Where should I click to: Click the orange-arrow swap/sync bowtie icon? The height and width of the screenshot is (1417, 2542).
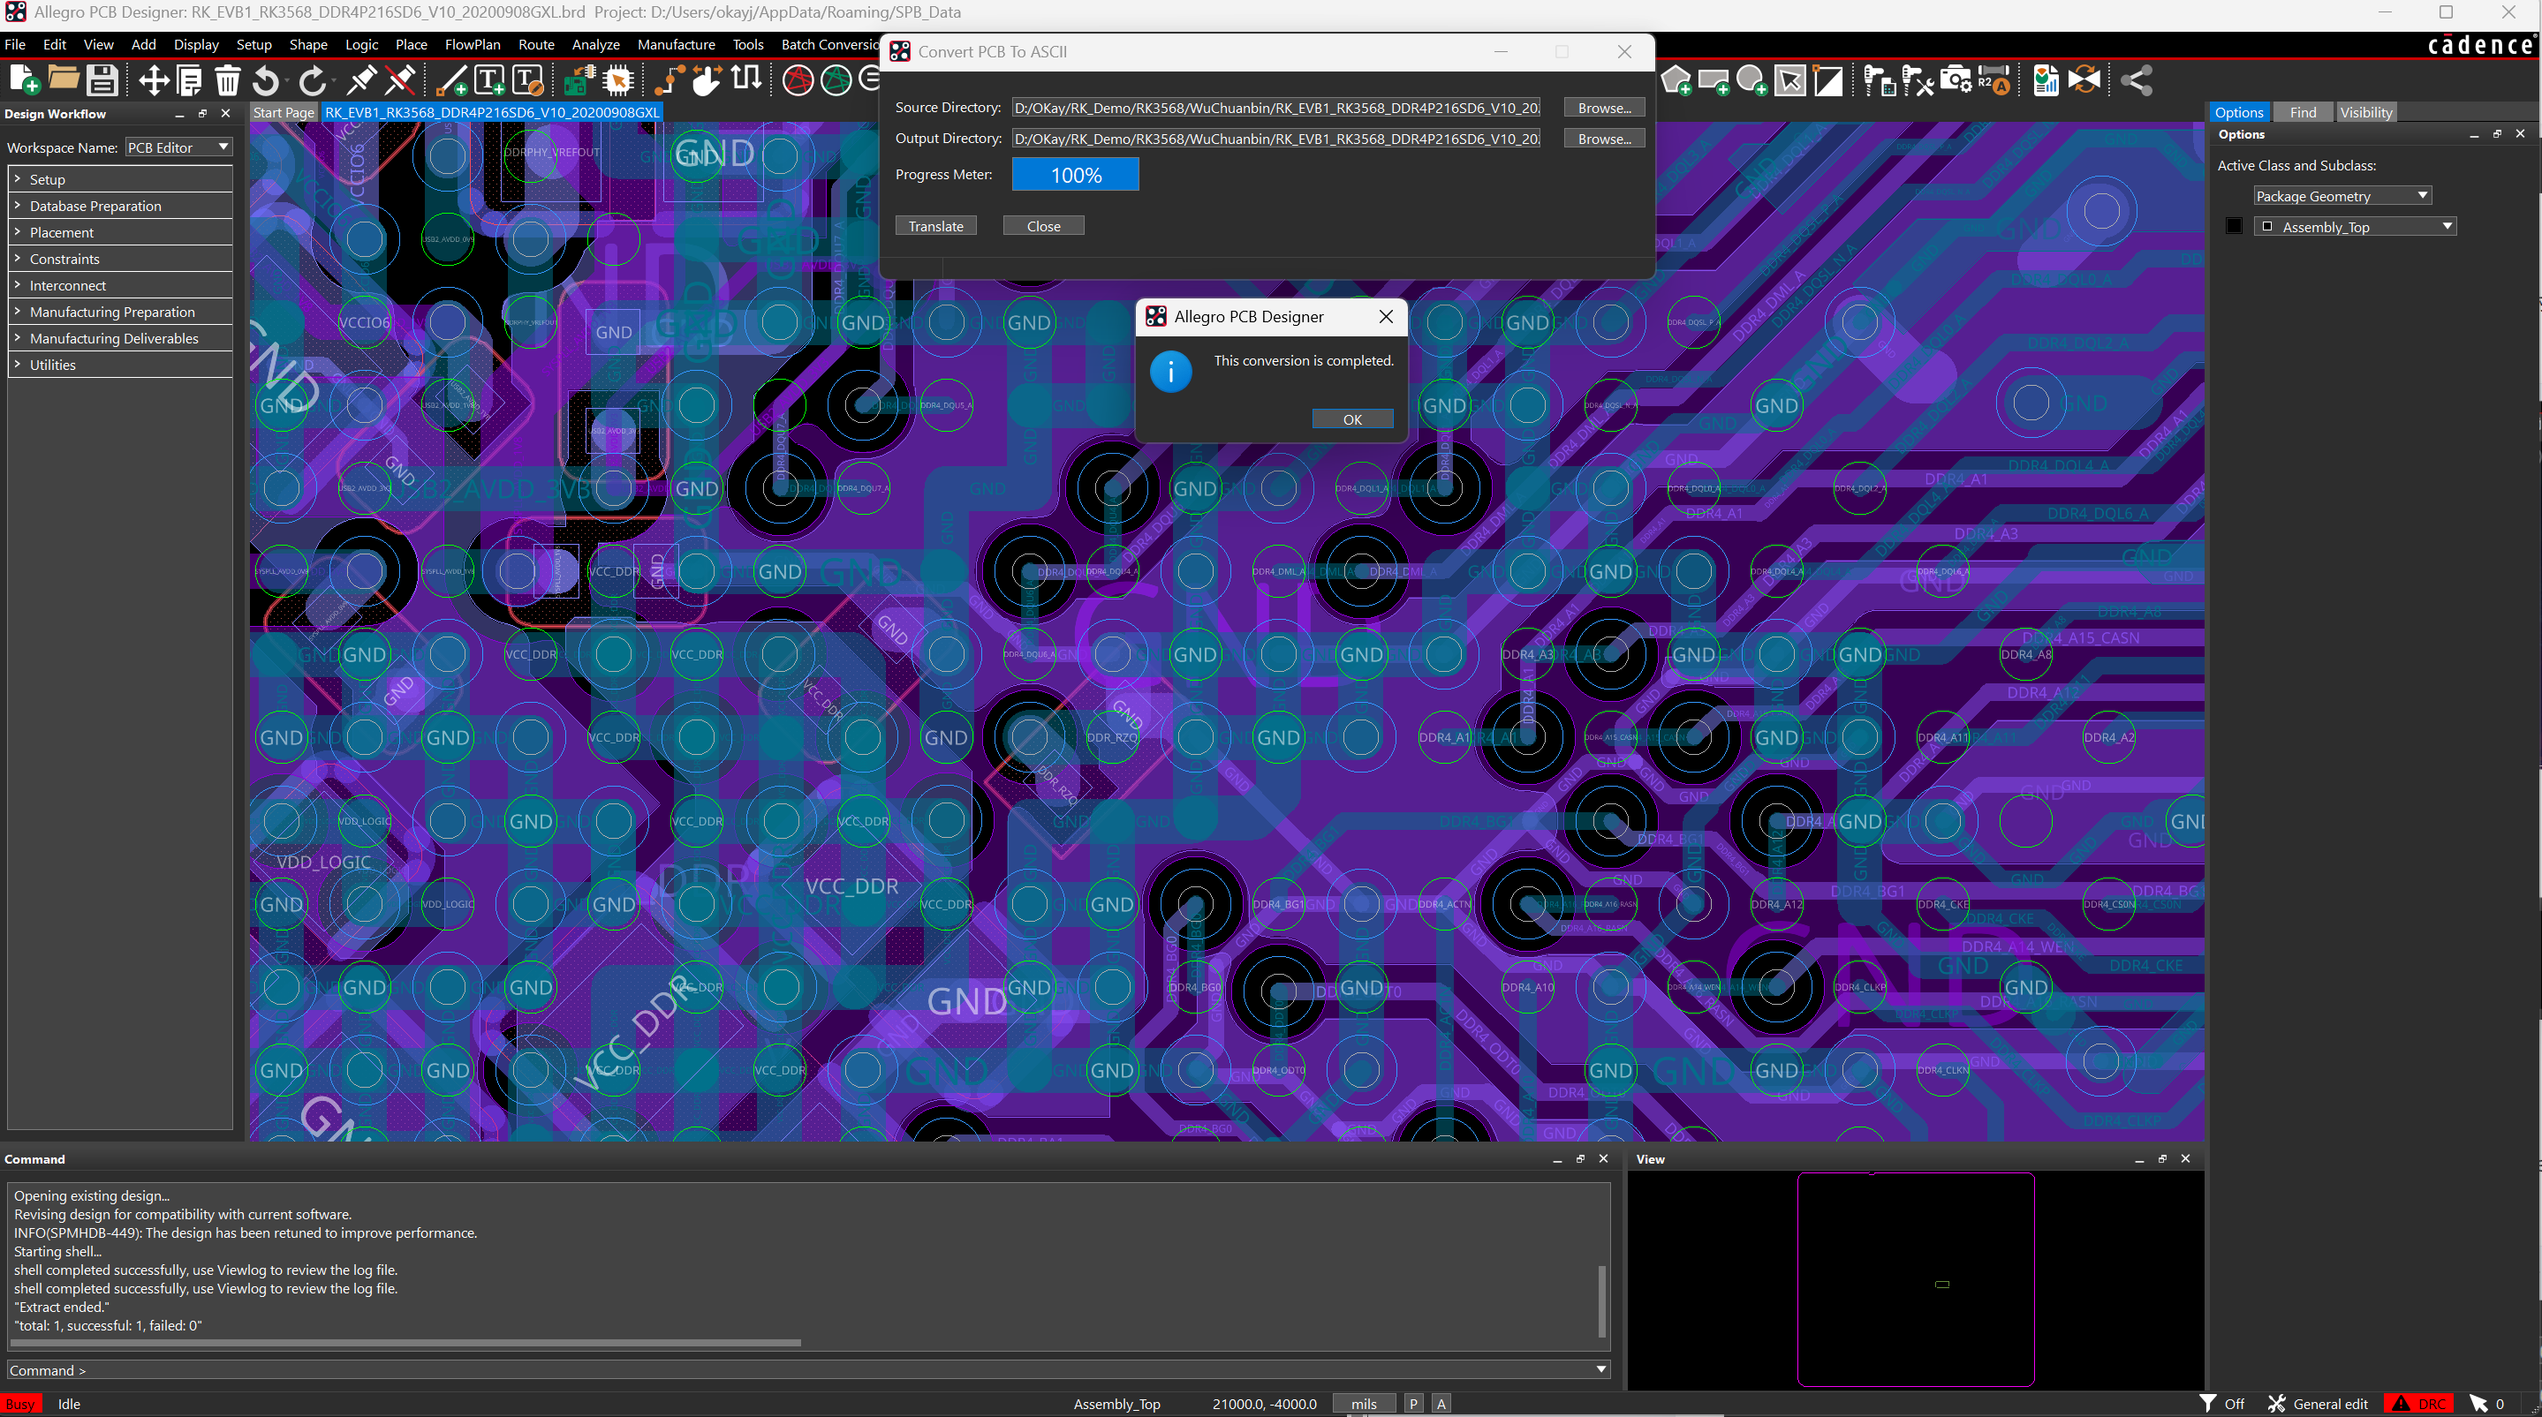[2084, 79]
